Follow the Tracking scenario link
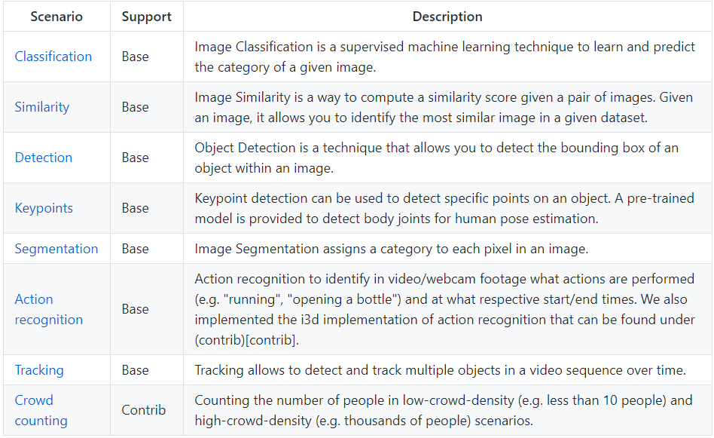714x438 pixels. pos(39,370)
